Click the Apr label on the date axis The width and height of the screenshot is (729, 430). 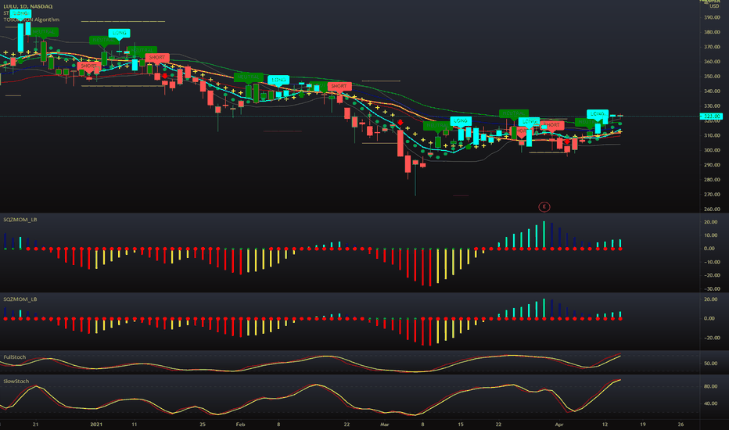coord(559,425)
